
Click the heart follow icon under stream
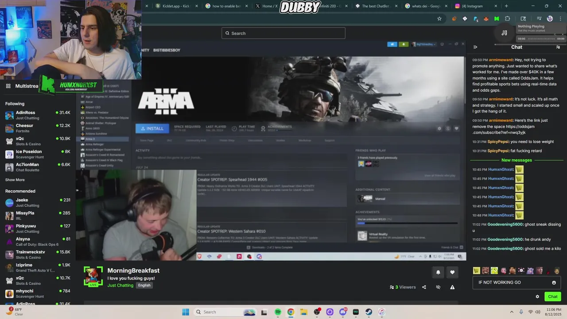coord(452,272)
